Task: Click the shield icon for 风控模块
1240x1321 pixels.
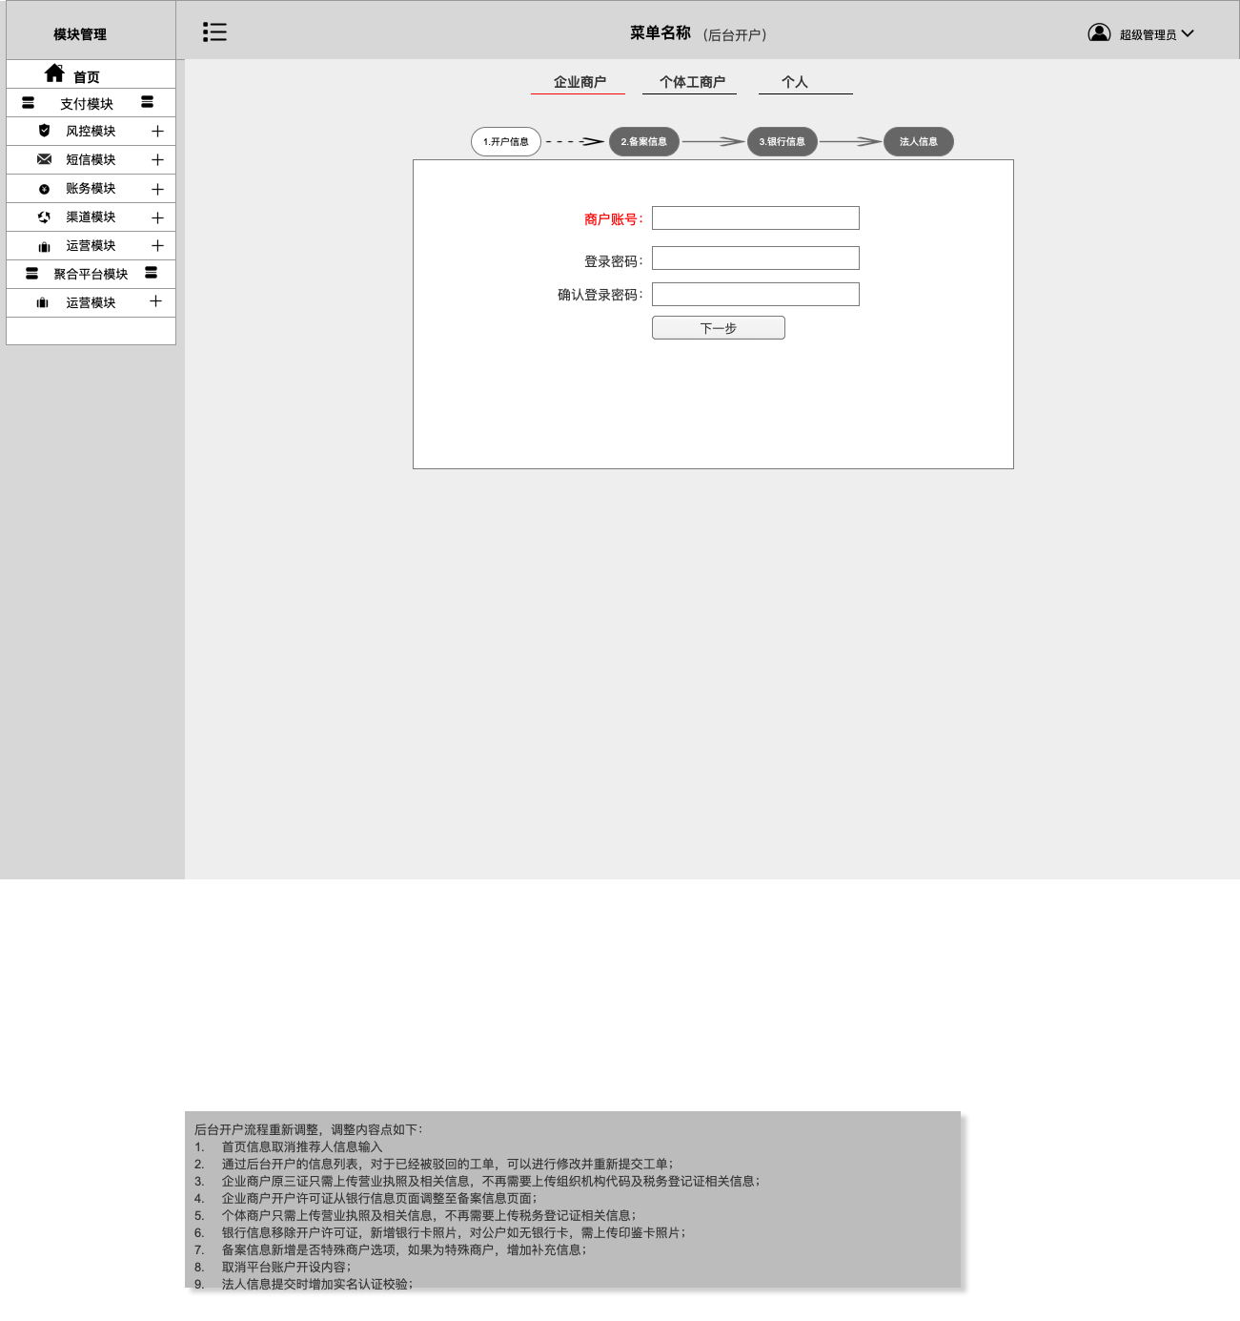Action: [x=44, y=131]
